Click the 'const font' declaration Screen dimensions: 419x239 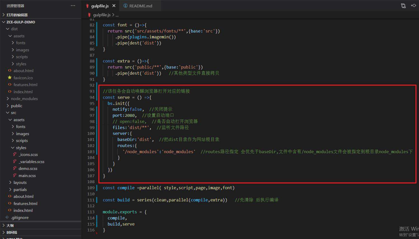tap(115, 25)
